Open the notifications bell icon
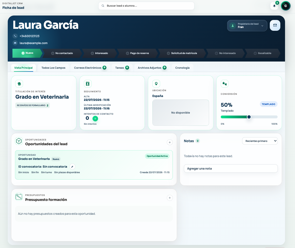 274,6
